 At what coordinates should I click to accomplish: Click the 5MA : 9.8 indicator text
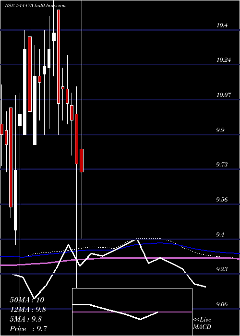26,319
